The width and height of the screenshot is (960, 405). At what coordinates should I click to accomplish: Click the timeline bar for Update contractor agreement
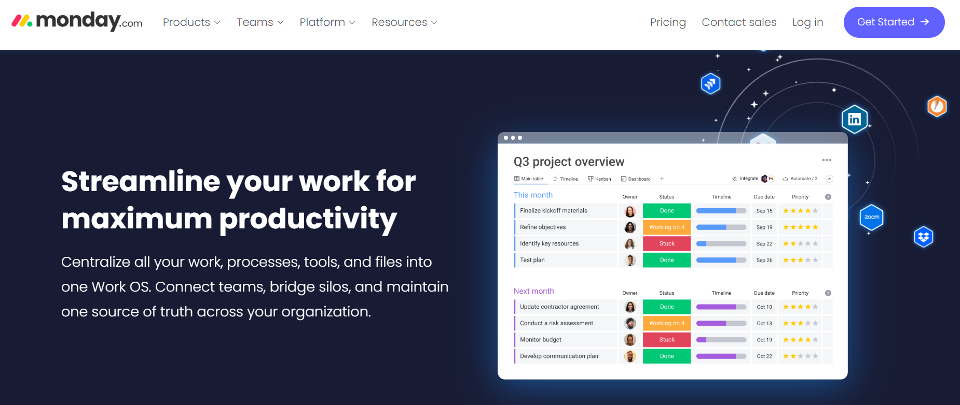coord(721,307)
